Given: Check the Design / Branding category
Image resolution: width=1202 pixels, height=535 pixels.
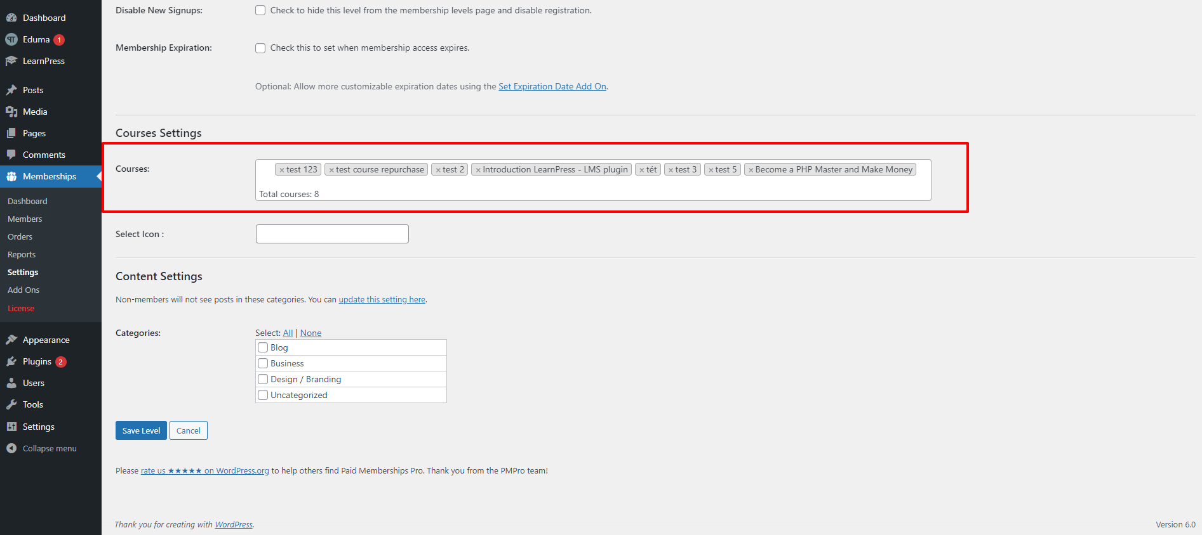Looking at the screenshot, I should [x=263, y=379].
